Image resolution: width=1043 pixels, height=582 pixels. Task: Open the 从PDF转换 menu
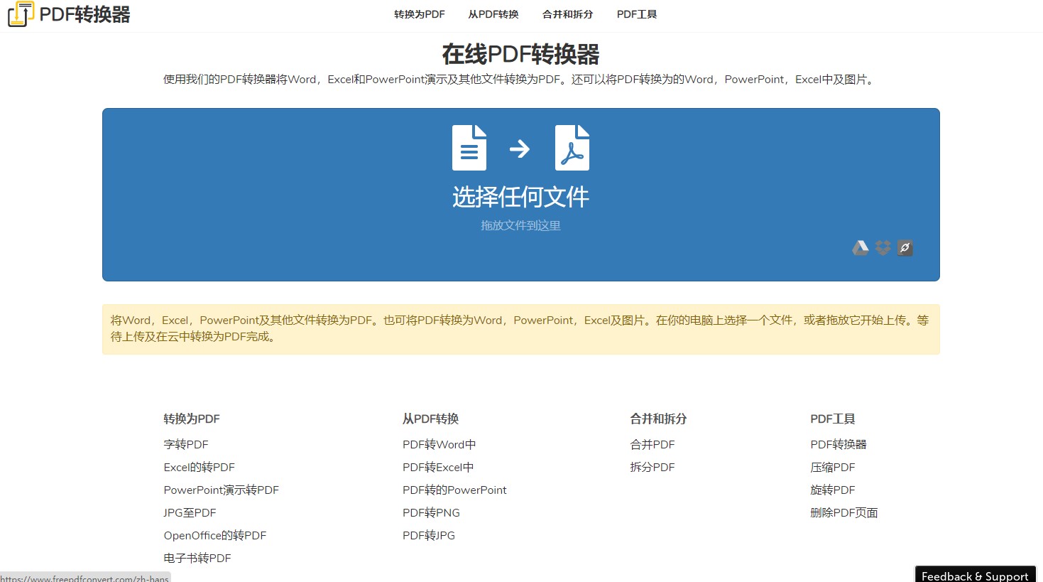tap(493, 14)
